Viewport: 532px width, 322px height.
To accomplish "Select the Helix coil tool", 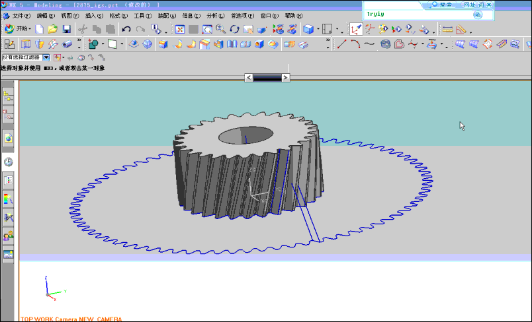I will coord(385,44).
